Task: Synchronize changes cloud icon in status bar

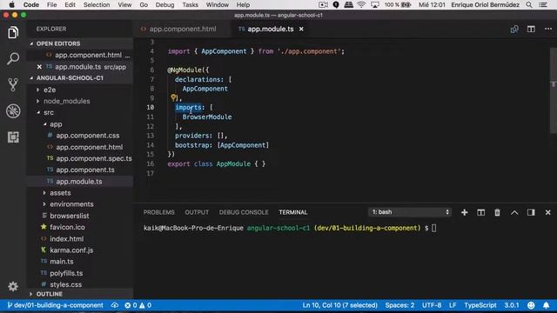Action: 114,305
